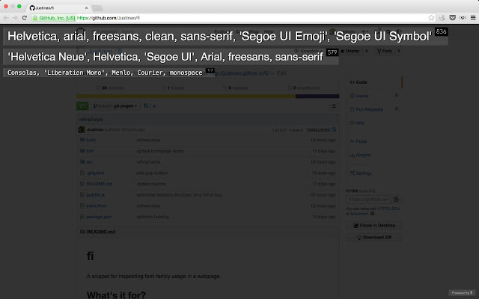Copy clone URL with clipboard icon

pyautogui.click(x=396, y=199)
